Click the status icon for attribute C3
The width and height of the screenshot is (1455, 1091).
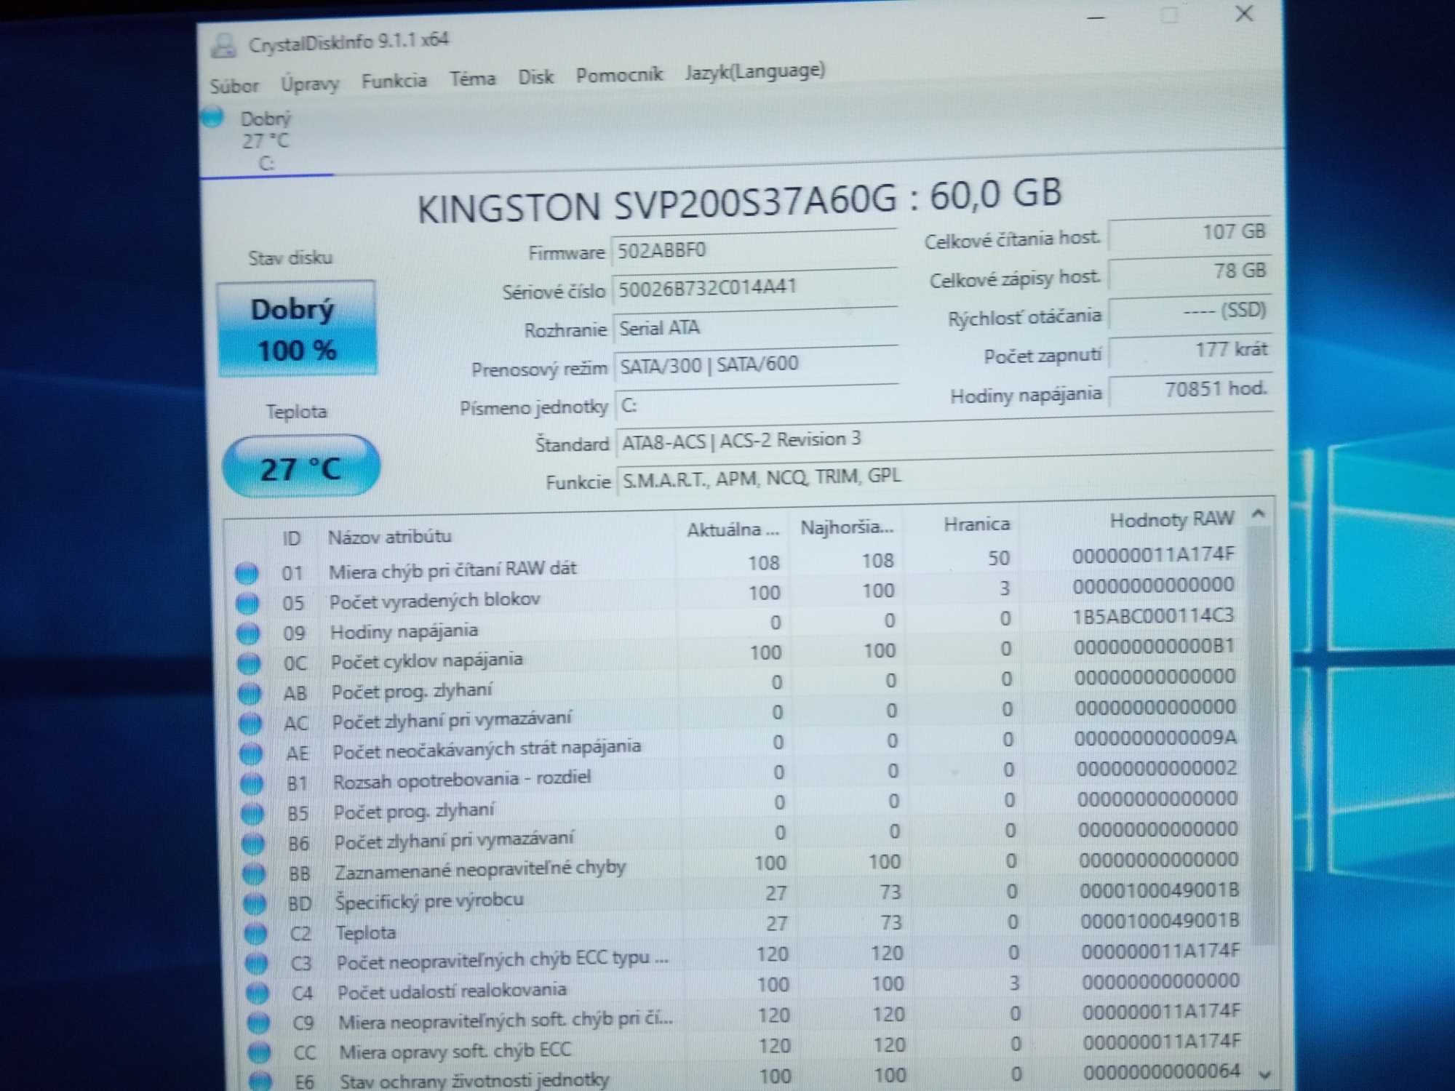click(256, 964)
